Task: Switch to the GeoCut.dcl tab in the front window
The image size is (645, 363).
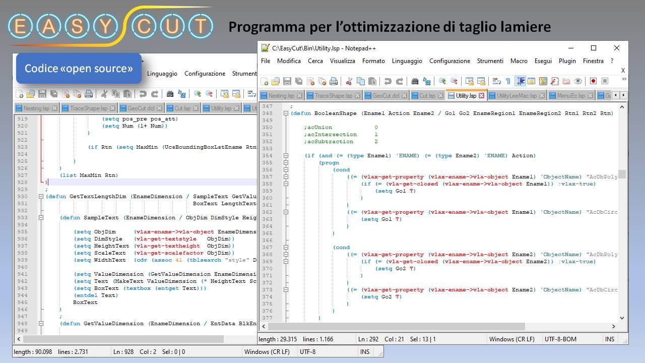Action: point(386,95)
